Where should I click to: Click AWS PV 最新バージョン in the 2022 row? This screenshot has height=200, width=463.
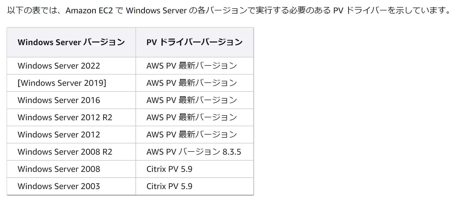pyautogui.click(x=192, y=66)
